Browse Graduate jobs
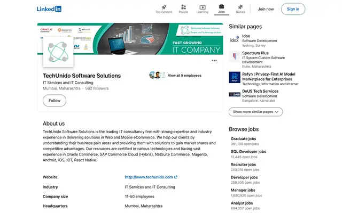This screenshot has width=342, height=213. [244, 138]
